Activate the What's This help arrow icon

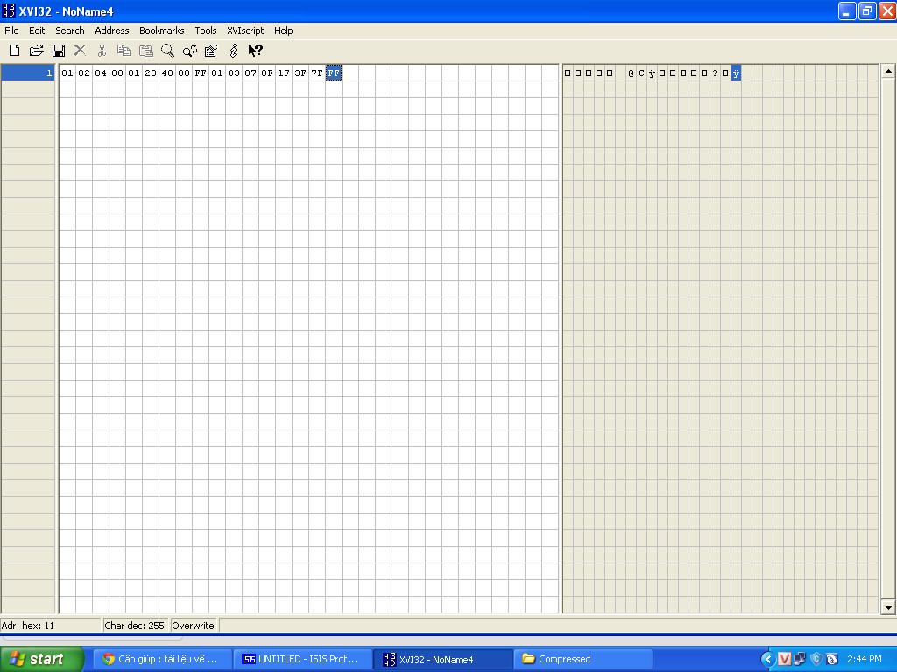255,51
